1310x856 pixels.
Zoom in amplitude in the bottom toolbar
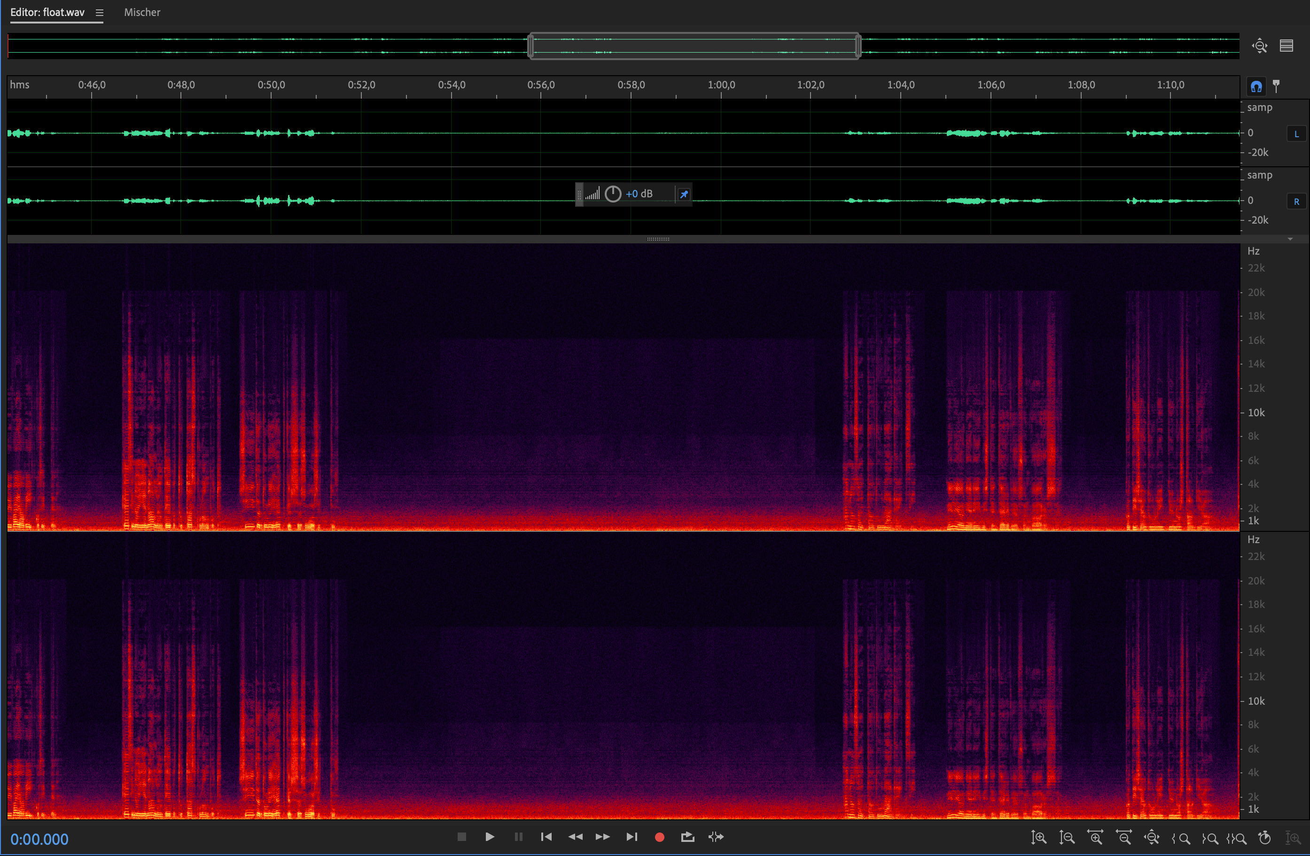coord(1038,838)
